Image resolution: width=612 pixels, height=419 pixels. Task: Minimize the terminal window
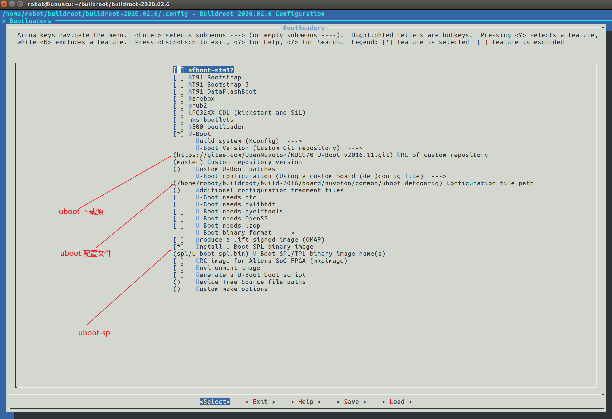pyautogui.click(x=12, y=4)
